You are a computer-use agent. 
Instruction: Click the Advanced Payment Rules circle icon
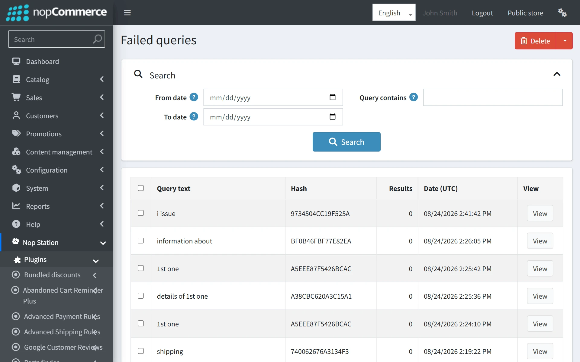[16, 316]
